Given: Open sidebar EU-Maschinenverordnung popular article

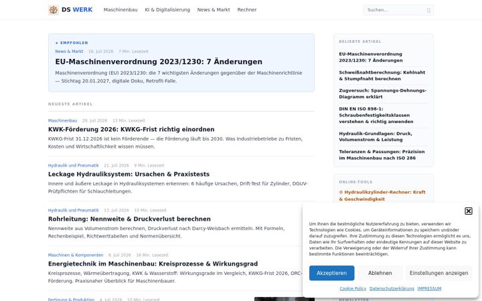Looking at the screenshot, I should pos(371,57).
